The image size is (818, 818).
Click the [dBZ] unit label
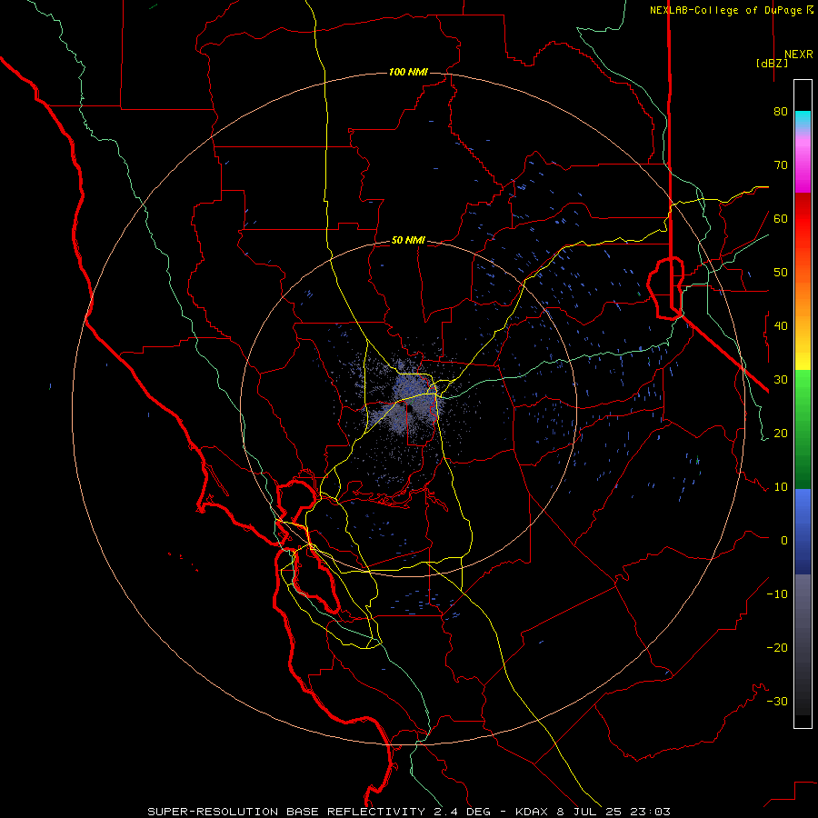[x=772, y=64]
